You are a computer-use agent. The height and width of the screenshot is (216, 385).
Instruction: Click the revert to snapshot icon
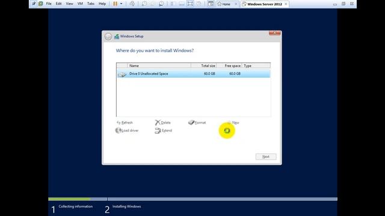click(153, 4)
